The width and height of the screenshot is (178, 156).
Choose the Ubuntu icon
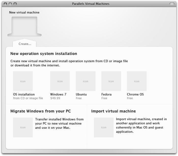[85, 81]
